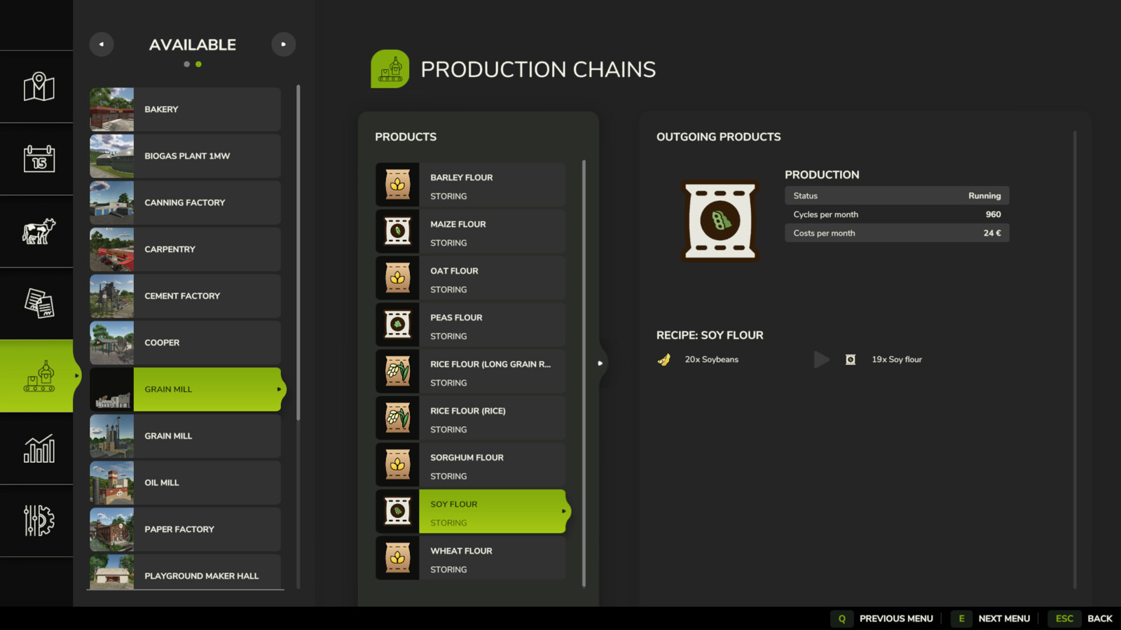Go to next Available page arrow
1121x630 pixels.
click(283, 44)
